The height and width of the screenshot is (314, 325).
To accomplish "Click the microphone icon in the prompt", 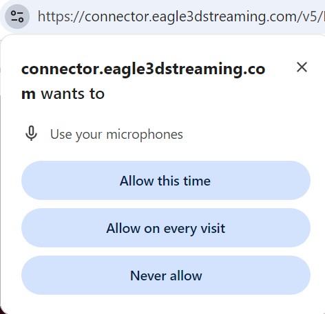I will pyautogui.click(x=31, y=133).
